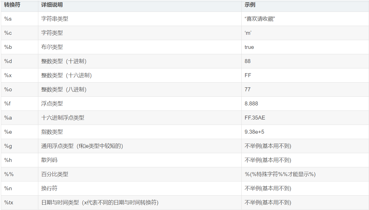This screenshot has width=369, height=210.
Task: Click the 布尔类型 description
Action: (52, 47)
